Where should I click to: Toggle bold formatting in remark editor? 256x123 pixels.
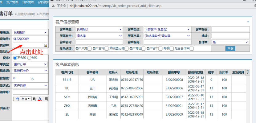(x=35, y=99)
